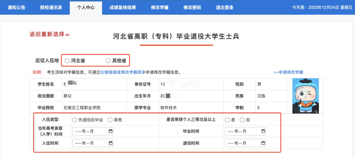The height and width of the screenshot is (158, 355).
Task: Switch to 通知公告 tab
Action: 16,7
